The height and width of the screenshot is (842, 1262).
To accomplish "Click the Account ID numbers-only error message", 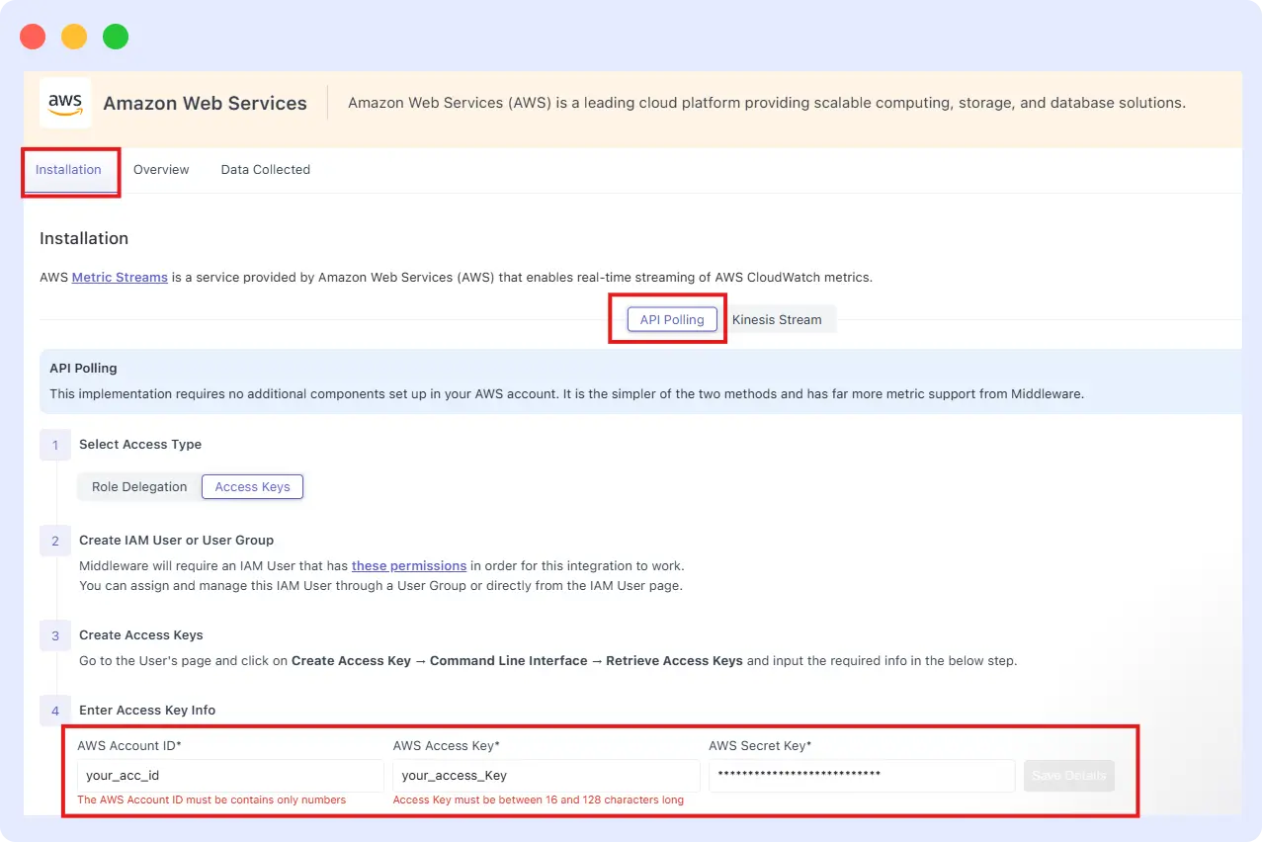I will pos(211,800).
